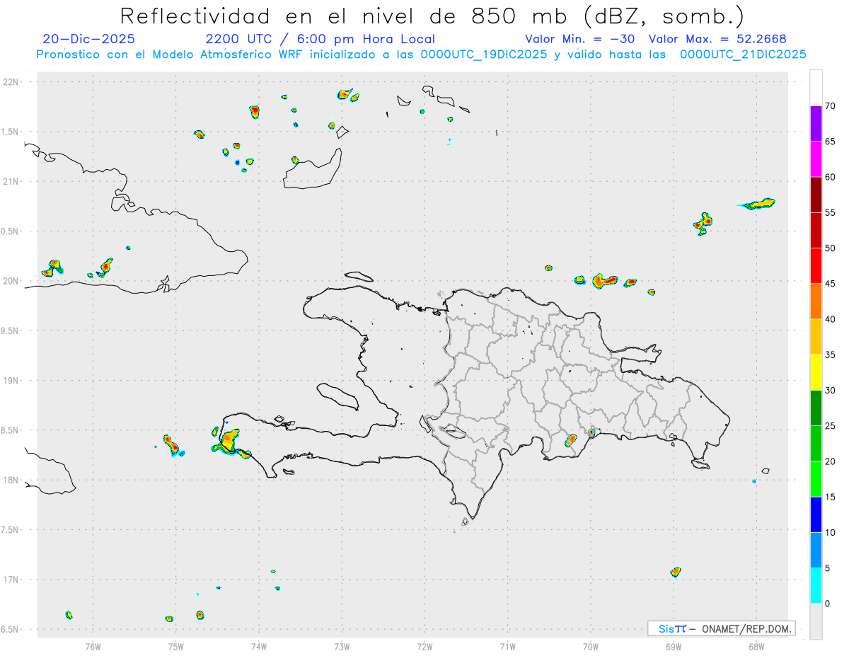
Task: Pick the dark green 25-30 dBZ swatch
Action: coord(816,408)
